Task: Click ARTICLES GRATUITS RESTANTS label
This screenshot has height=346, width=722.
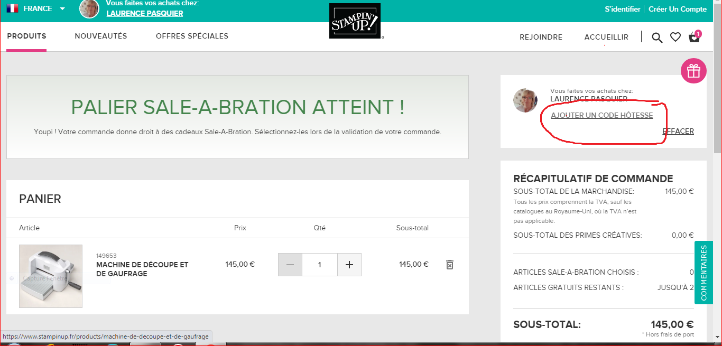Action: tap(568, 287)
